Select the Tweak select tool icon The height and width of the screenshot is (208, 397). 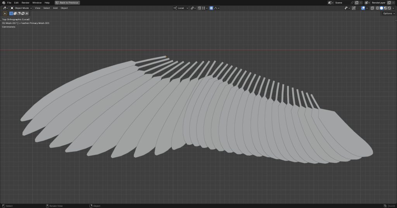[5, 14]
